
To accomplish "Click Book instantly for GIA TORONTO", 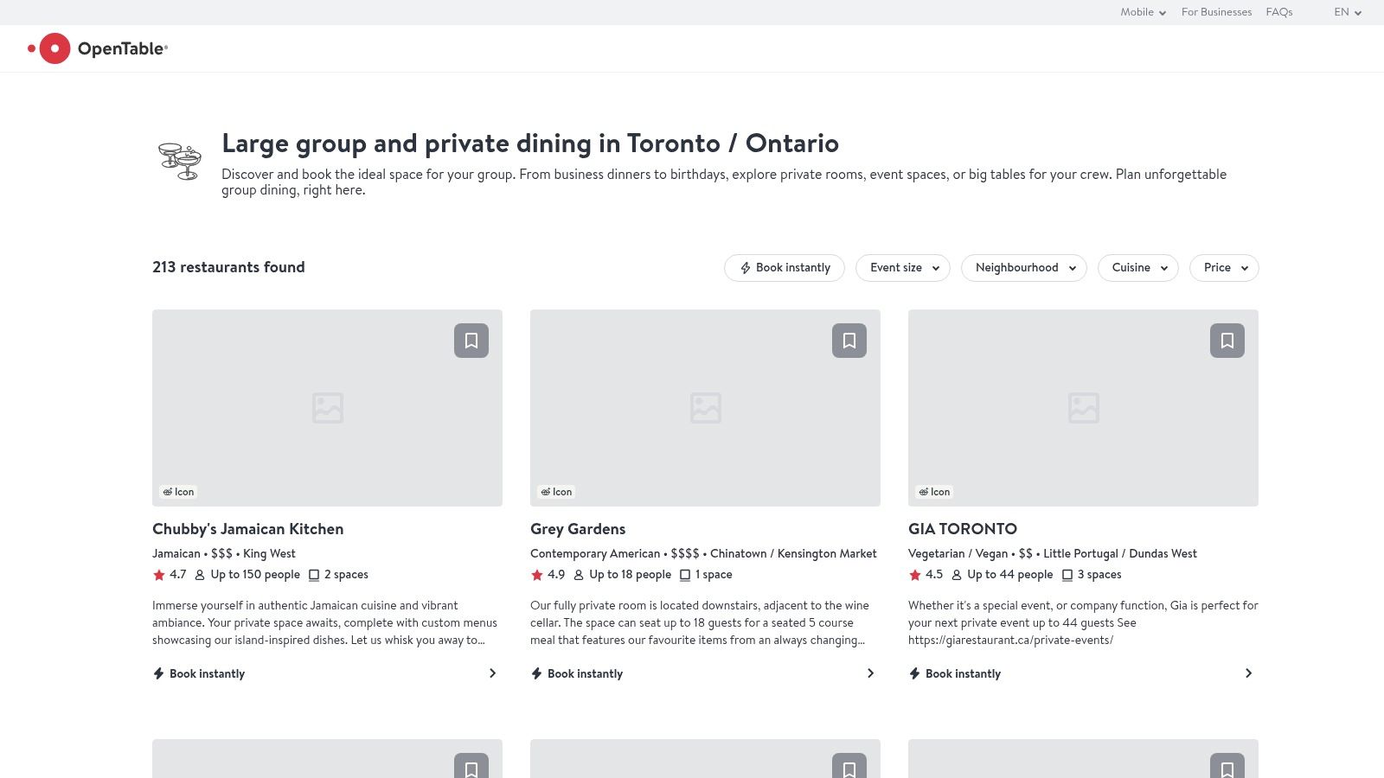I will click(x=960, y=673).
